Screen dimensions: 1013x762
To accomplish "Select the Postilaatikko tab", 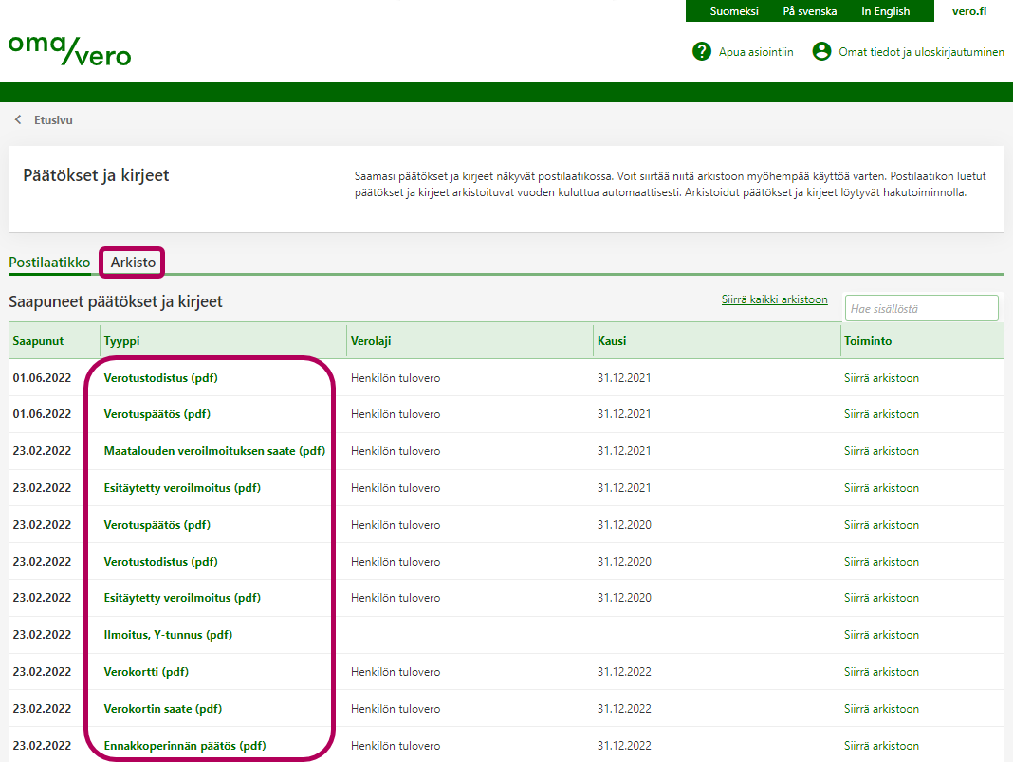I will pos(49,262).
